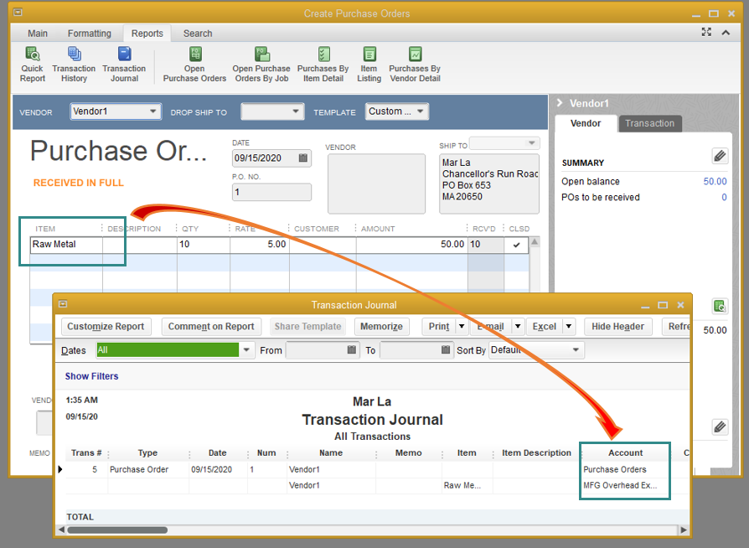This screenshot has height=548, width=749.
Task: Click the Open balance 50.00 link
Action: pyautogui.click(x=715, y=182)
